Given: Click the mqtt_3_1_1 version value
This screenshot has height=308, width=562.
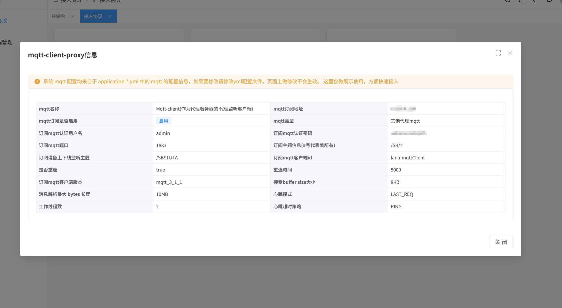Looking at the screenshot, I should pos(169,182).
